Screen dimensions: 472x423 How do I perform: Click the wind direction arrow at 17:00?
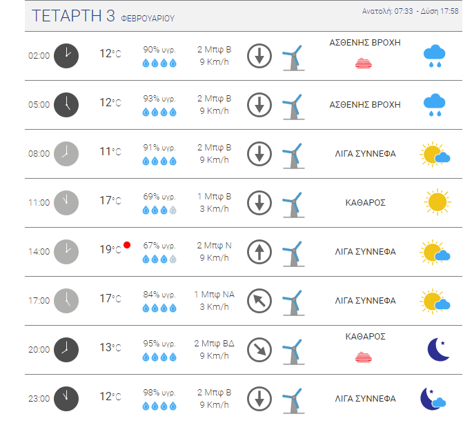pyautogui.click(x=259, y=301)
